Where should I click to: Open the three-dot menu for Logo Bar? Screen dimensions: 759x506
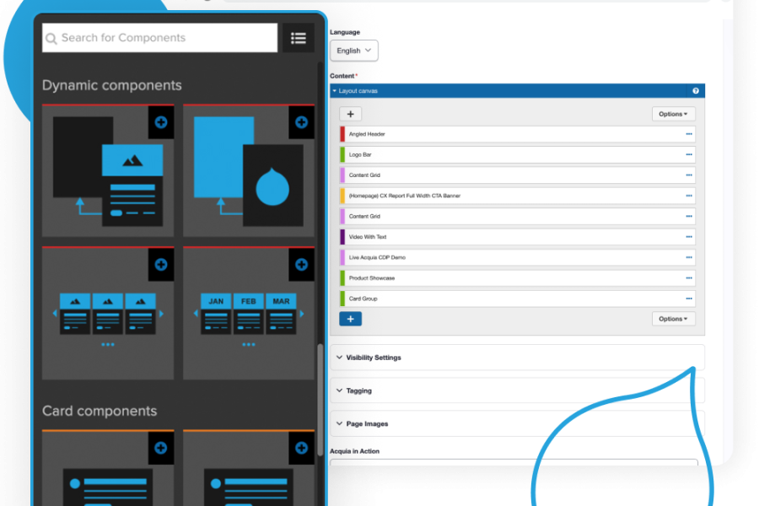click(x=688, y=155)
